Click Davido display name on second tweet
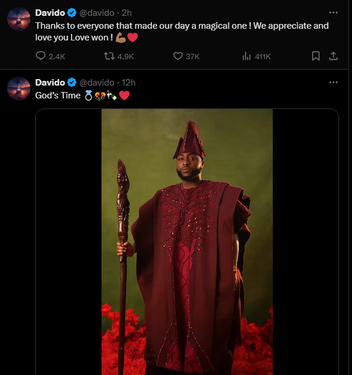This screenshot has height=375, width=352. click(50, 82)
